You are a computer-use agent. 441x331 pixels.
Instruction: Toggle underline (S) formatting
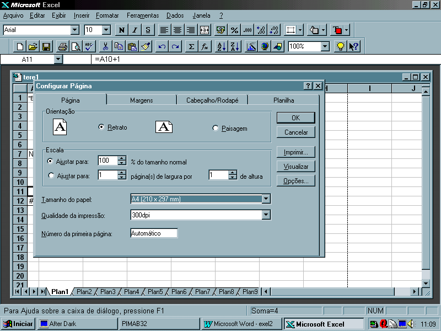(148, 30)
